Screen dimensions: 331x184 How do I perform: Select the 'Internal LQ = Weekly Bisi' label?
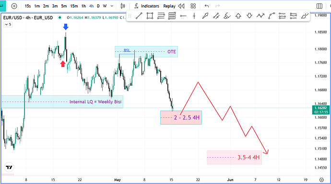(95, 102)
